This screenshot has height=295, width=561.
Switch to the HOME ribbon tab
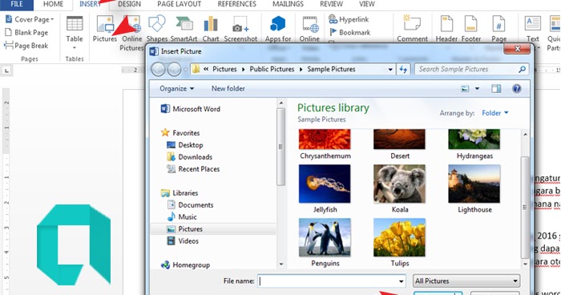coord(54,4)
